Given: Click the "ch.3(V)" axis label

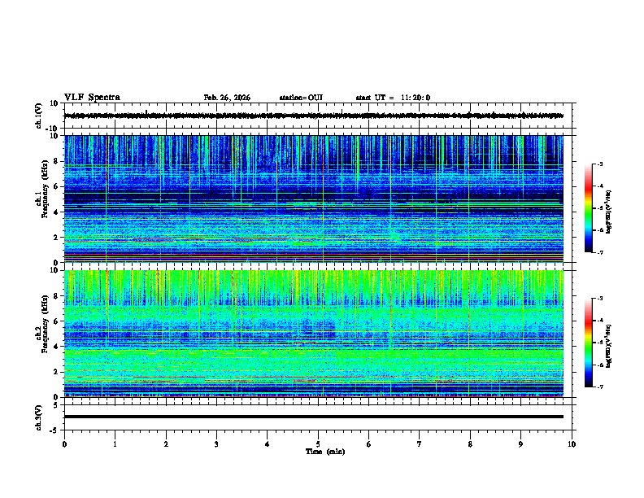Looking at the screenshot, I should coord(39,417).
